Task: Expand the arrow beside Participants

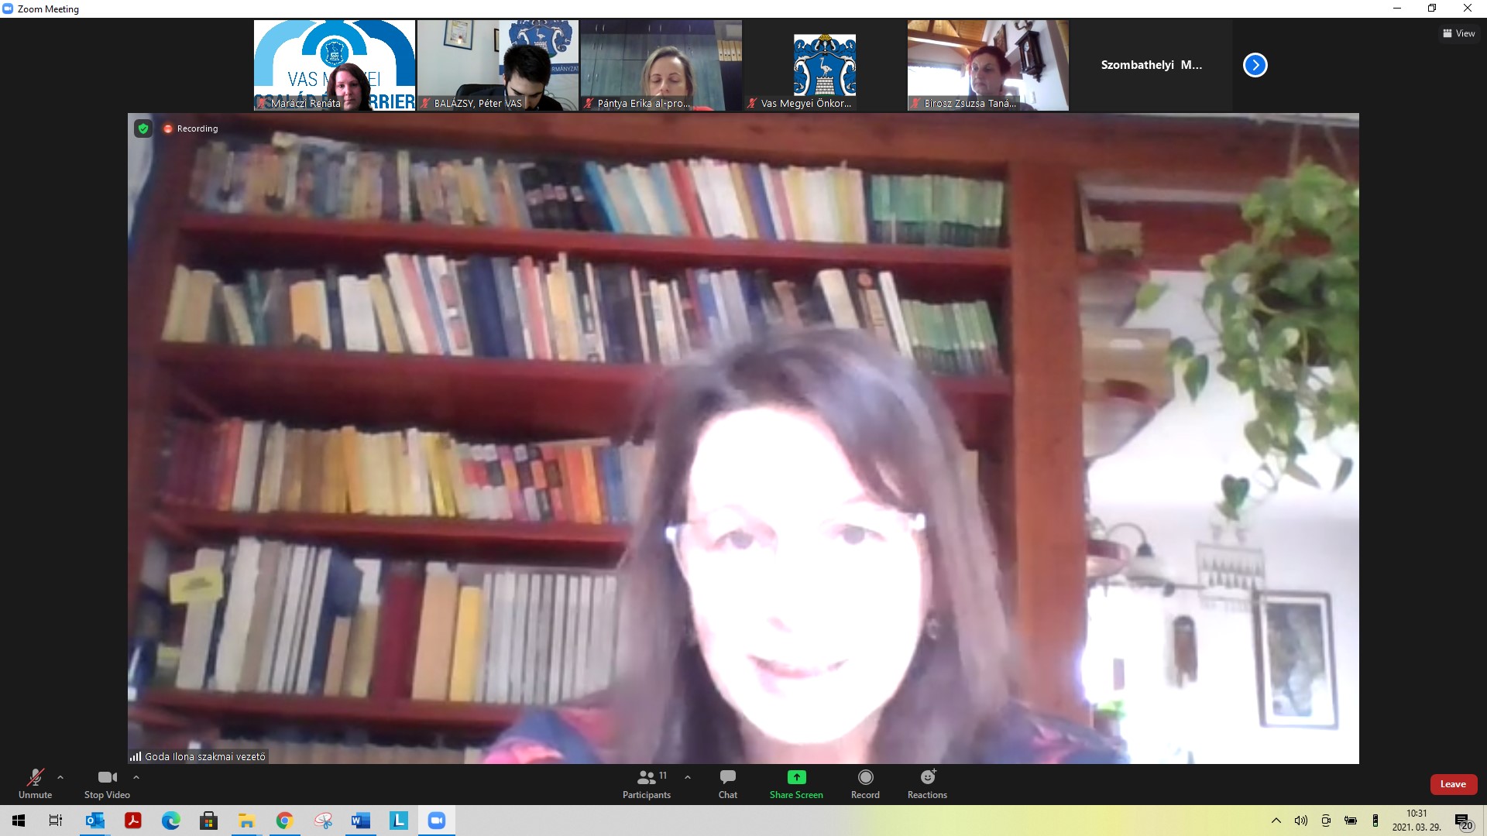Action: [x=688, y=777]
